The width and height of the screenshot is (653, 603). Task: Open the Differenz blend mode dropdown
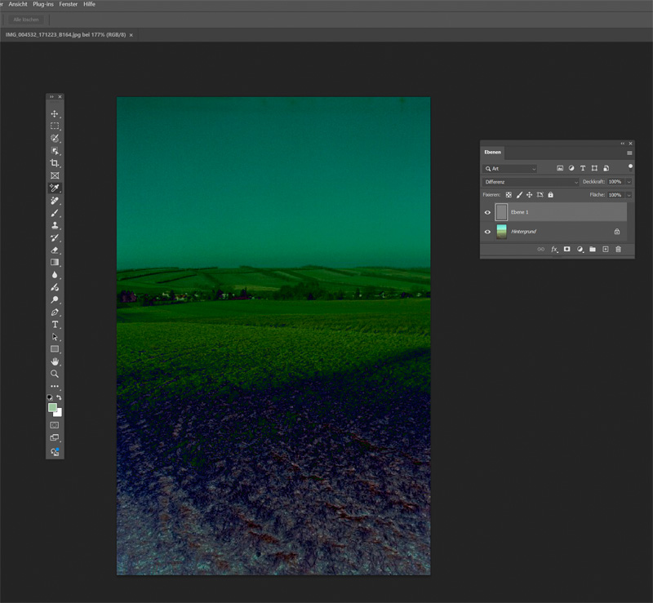pos(531,182)
